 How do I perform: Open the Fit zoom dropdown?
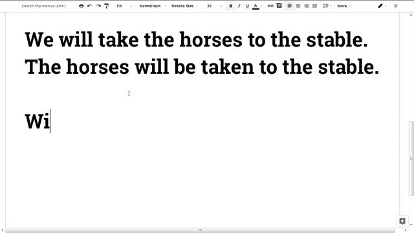(124, 6)
